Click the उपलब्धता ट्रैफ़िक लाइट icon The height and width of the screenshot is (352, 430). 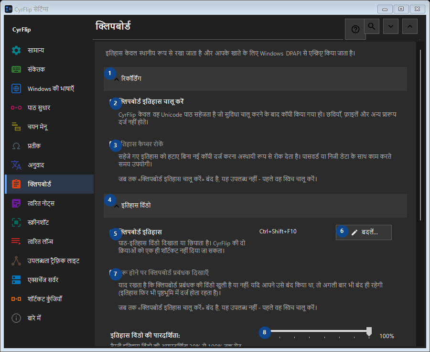tap(16, 261)
